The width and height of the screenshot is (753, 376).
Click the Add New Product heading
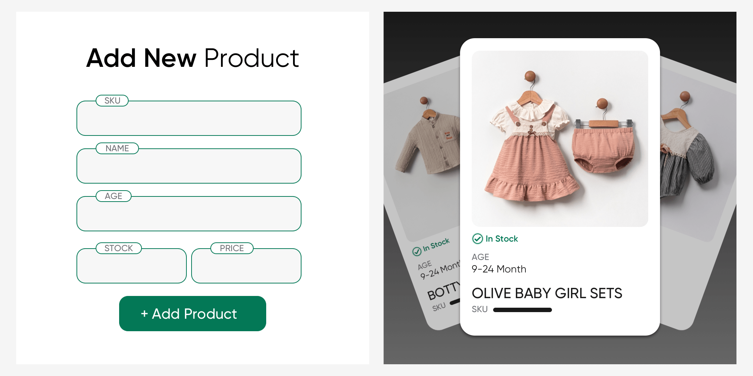click(x=193, y=58)
